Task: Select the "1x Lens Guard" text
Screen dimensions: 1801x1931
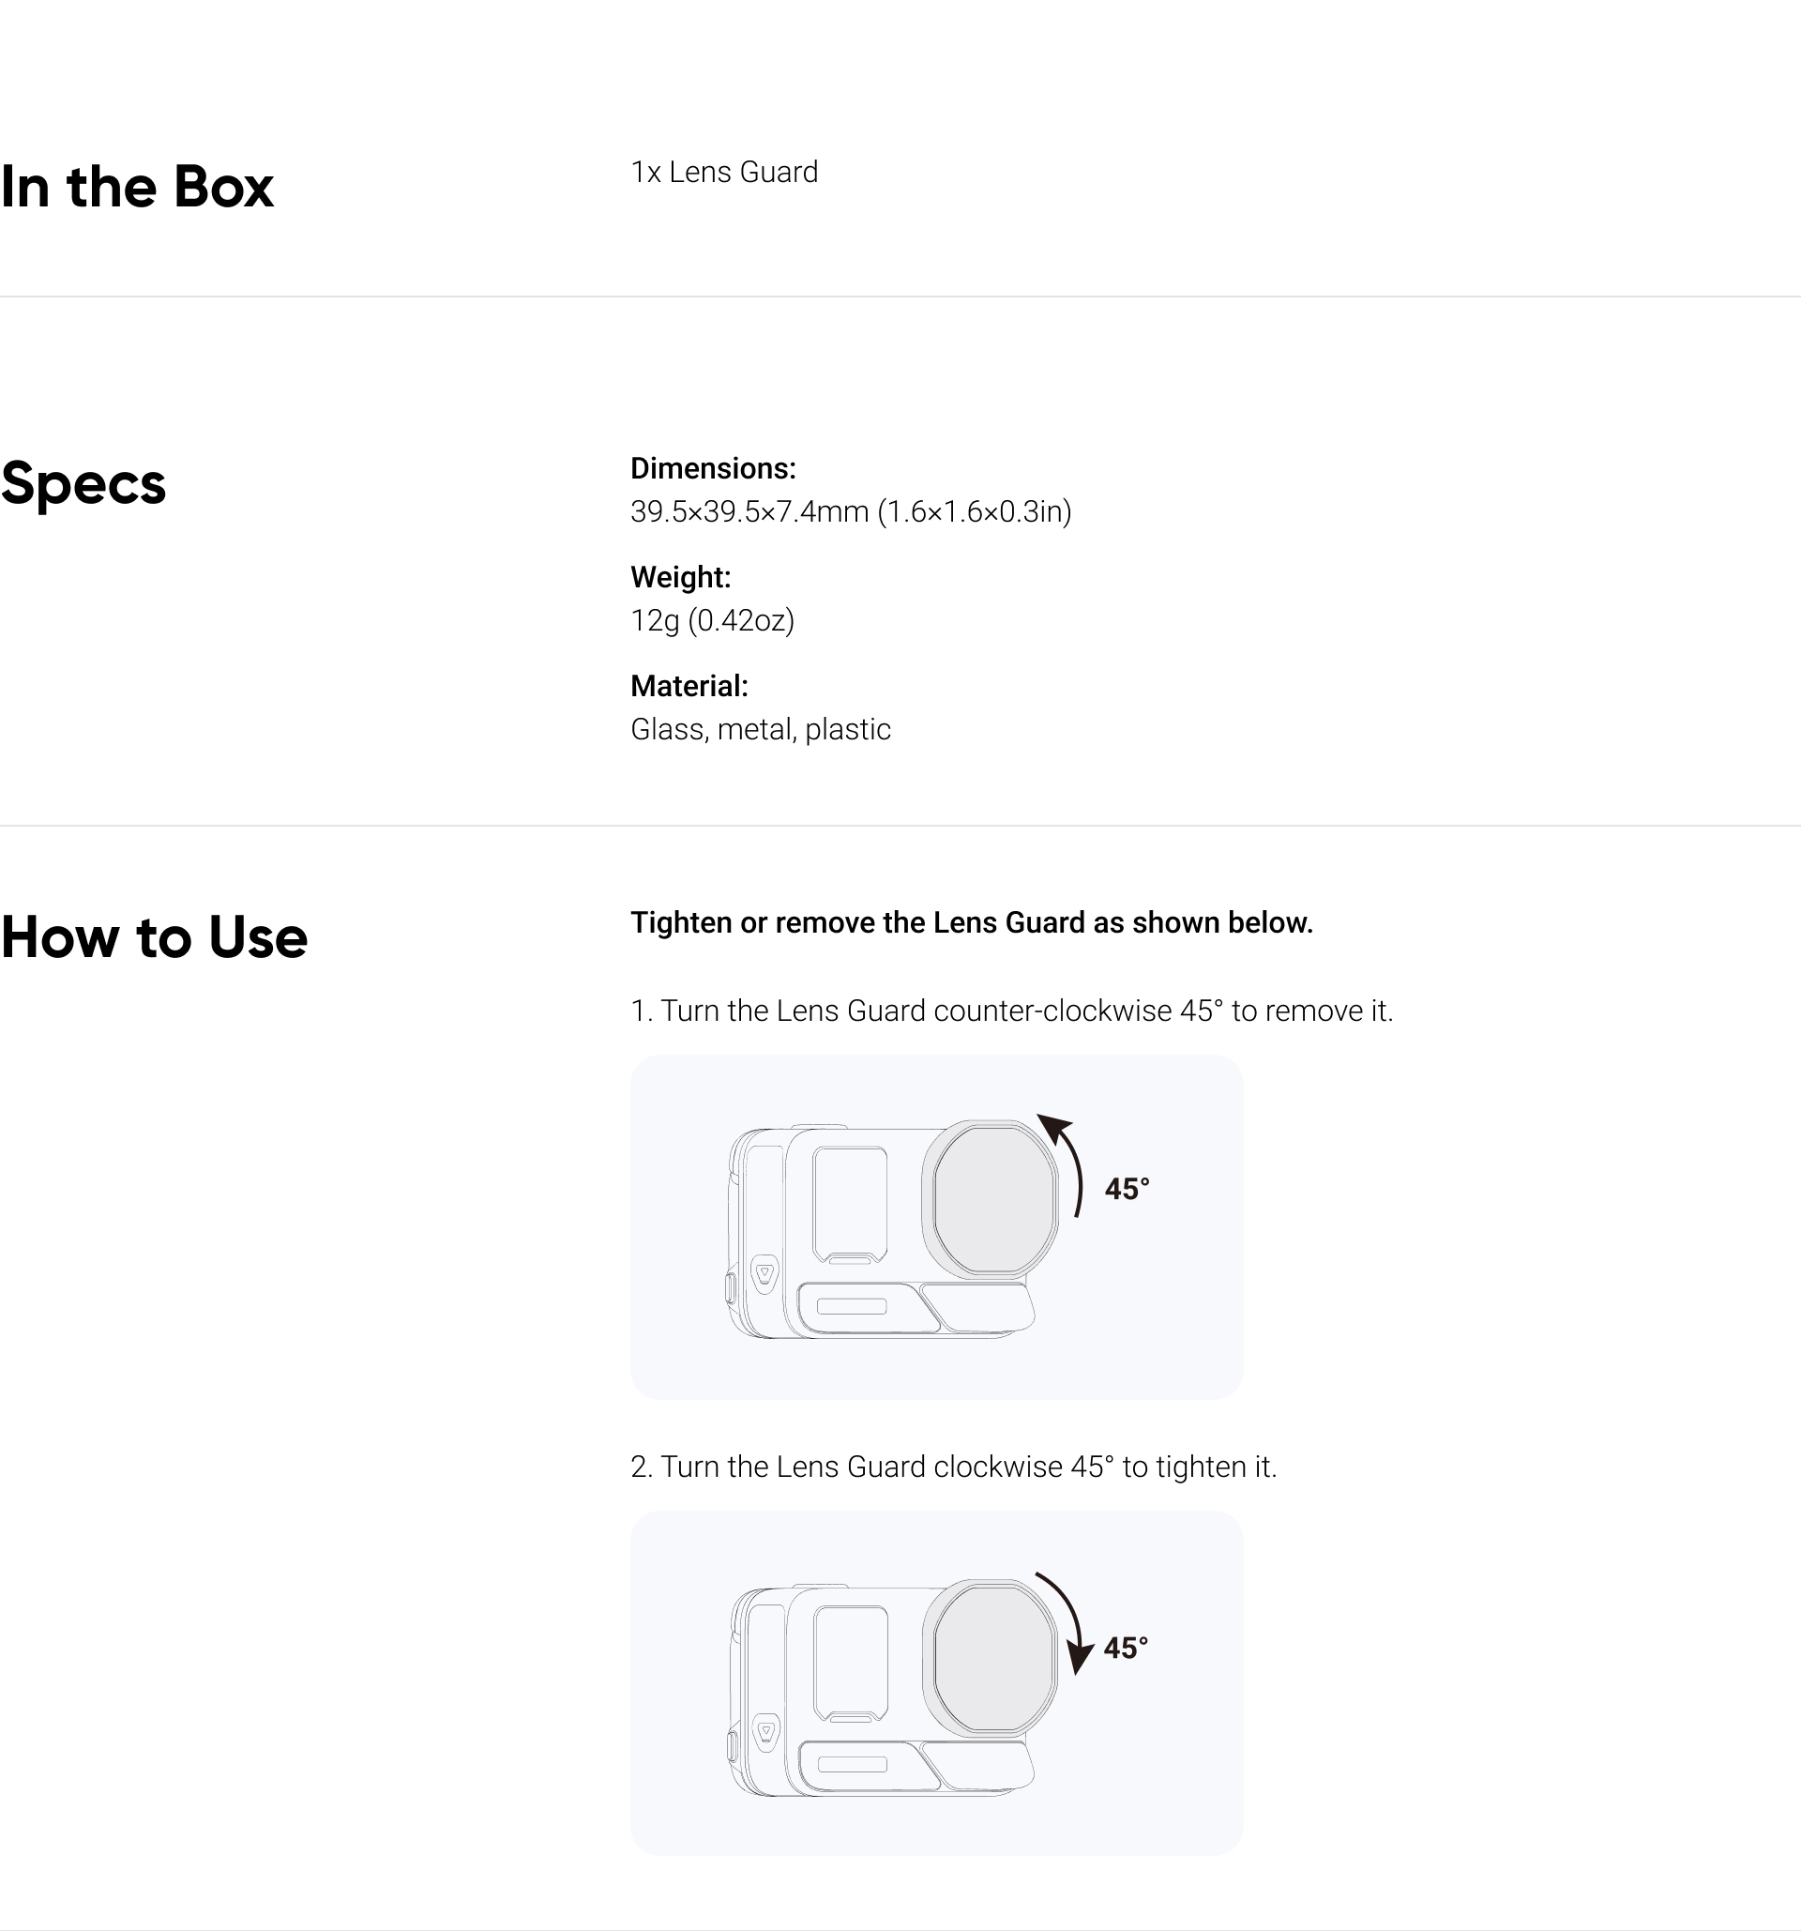Action: point(724,172)
